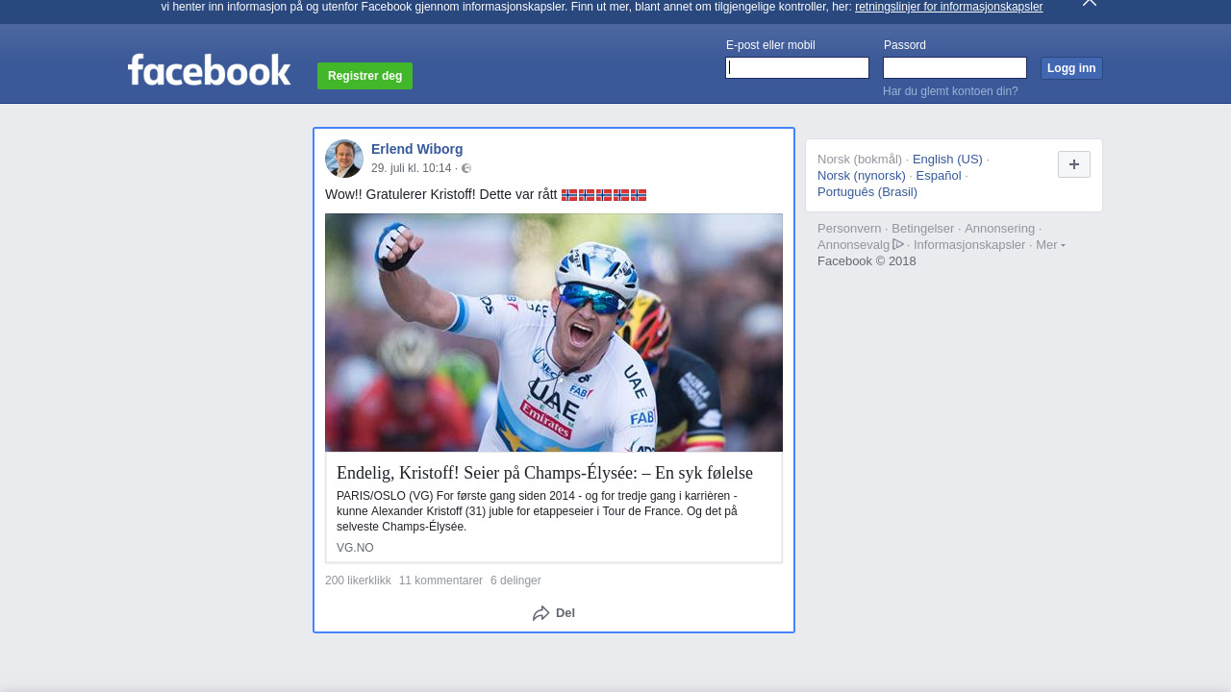Image resolution: width=1231 pixels, height=692 pixels.
Task: Open the Erlend Wiborg profile name link
Action: 417,149
